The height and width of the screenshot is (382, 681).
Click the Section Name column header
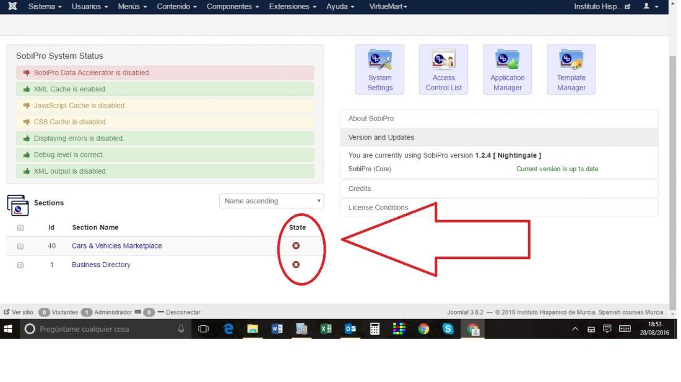(x=95, y=227)
